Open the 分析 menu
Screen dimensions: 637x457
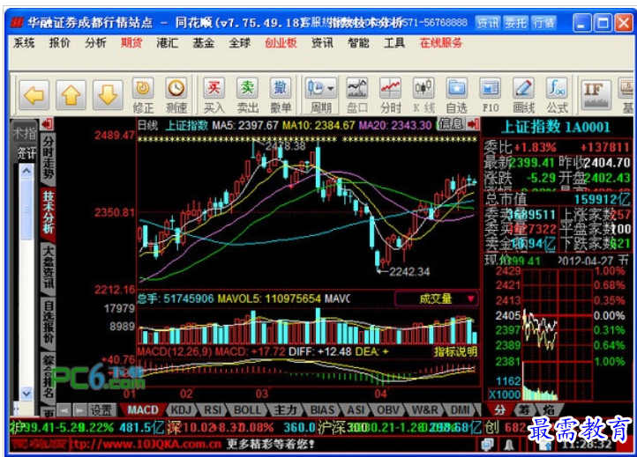point(95,42)
